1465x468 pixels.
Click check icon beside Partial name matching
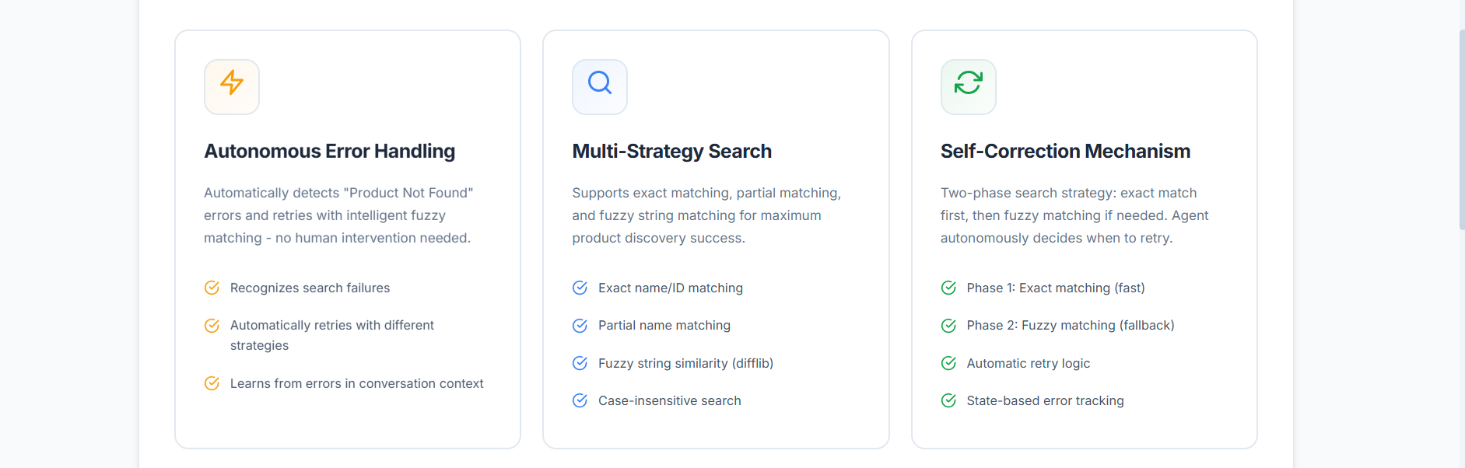[580, 326]
